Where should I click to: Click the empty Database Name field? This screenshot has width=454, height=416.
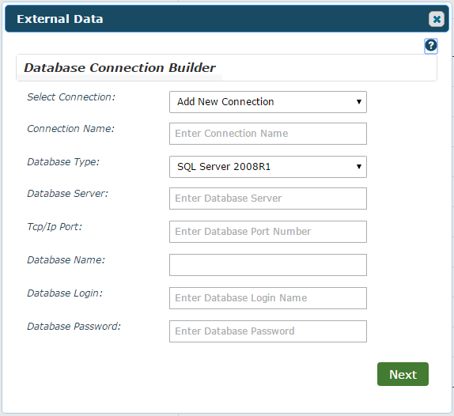pos(268,265)
